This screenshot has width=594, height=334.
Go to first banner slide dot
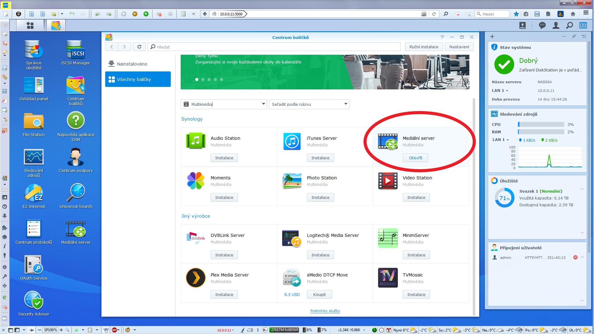[197, 79]
